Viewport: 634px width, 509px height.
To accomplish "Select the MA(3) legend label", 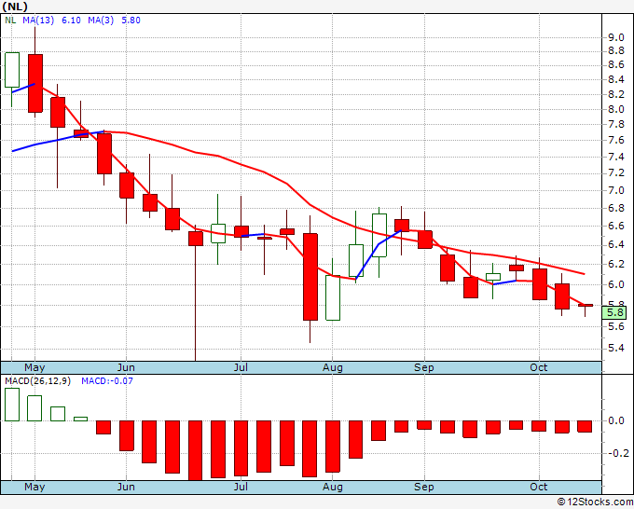I will point(101,21).
